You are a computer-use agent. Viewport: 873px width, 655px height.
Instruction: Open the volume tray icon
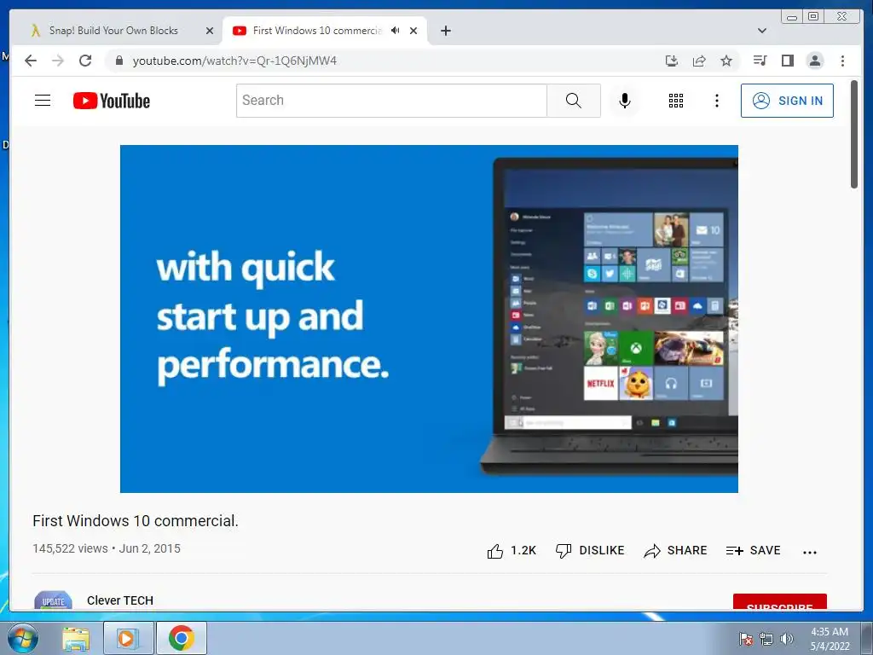pyautogui.click(x=787, y=639)
